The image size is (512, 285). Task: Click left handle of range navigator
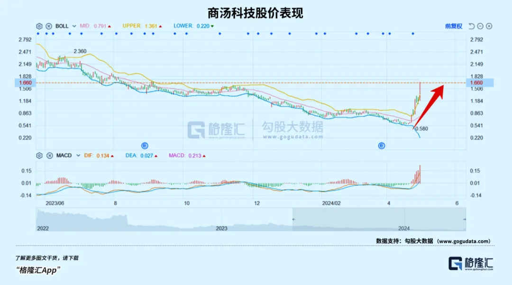tap(293, 219)
